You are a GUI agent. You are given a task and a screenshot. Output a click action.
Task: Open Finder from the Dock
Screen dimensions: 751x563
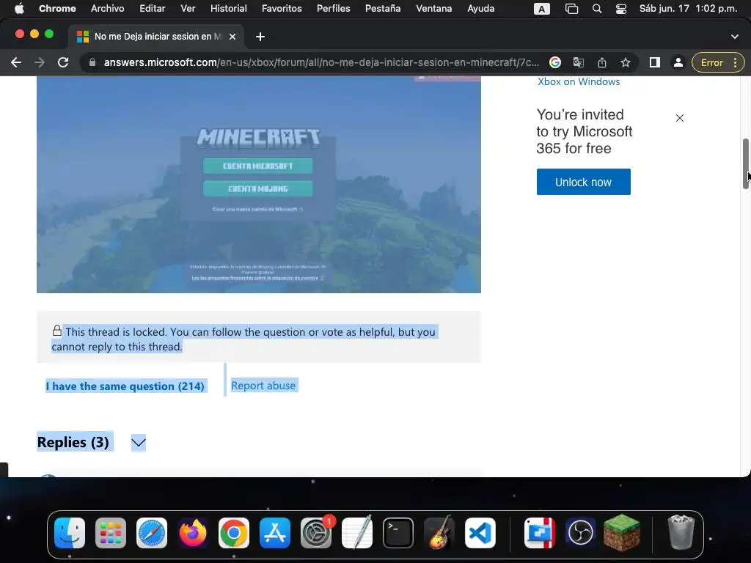click(x=70, y=533)
